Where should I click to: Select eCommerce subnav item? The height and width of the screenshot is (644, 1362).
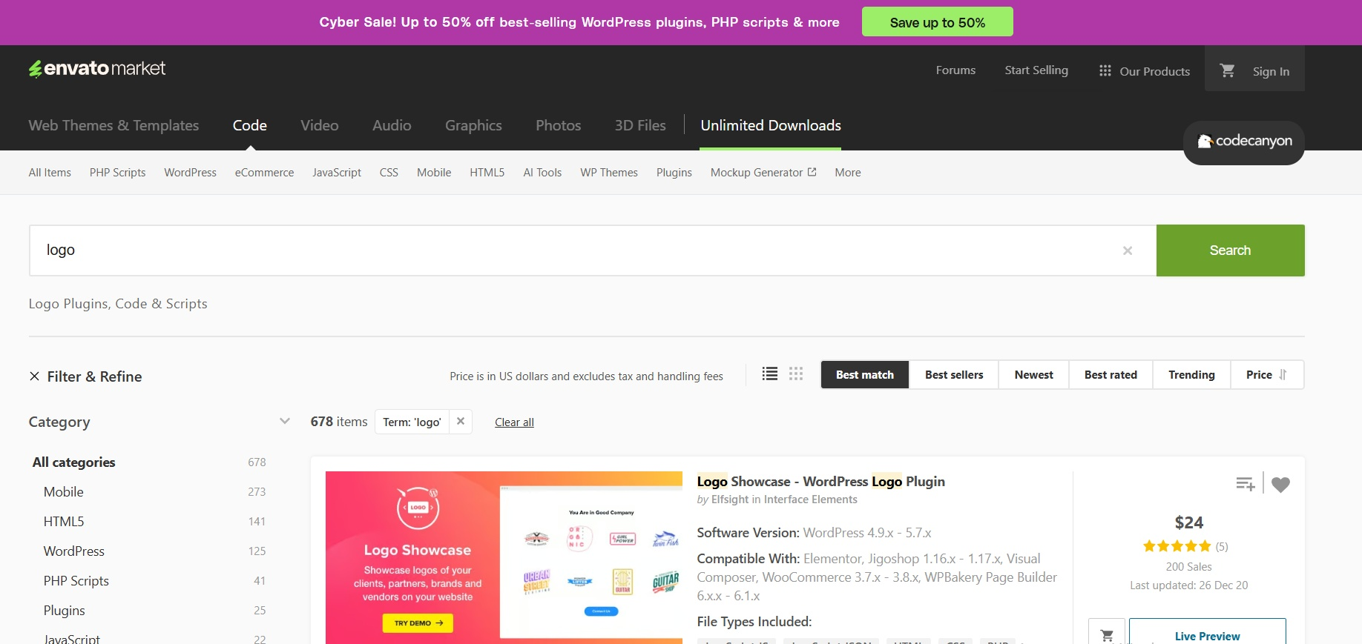pyautogui.click(x=264, y=173)
